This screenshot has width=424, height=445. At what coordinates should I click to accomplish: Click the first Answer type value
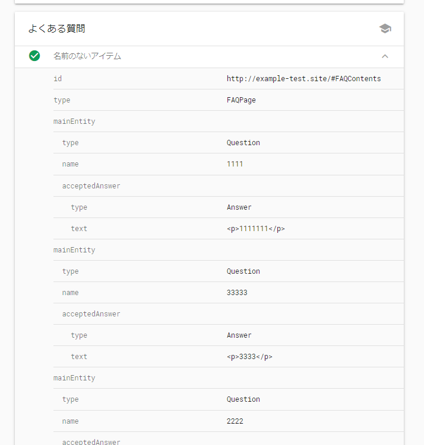pyautogui.click(x=239, y=207)
